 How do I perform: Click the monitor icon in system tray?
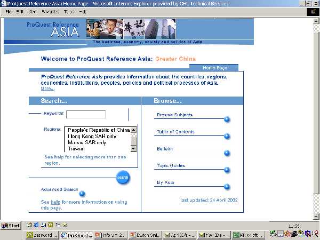pos(281,234)
